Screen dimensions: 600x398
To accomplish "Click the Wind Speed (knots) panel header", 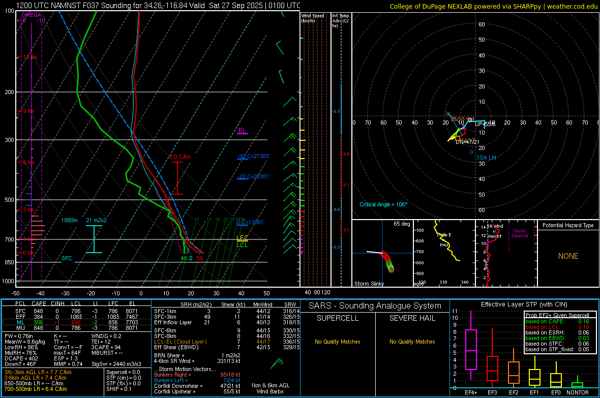I will (313, 18).
